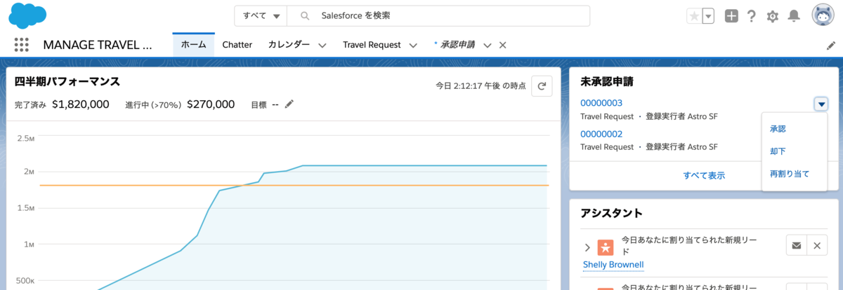Click the pencil to edit navigation bar

tap(831, 46)
